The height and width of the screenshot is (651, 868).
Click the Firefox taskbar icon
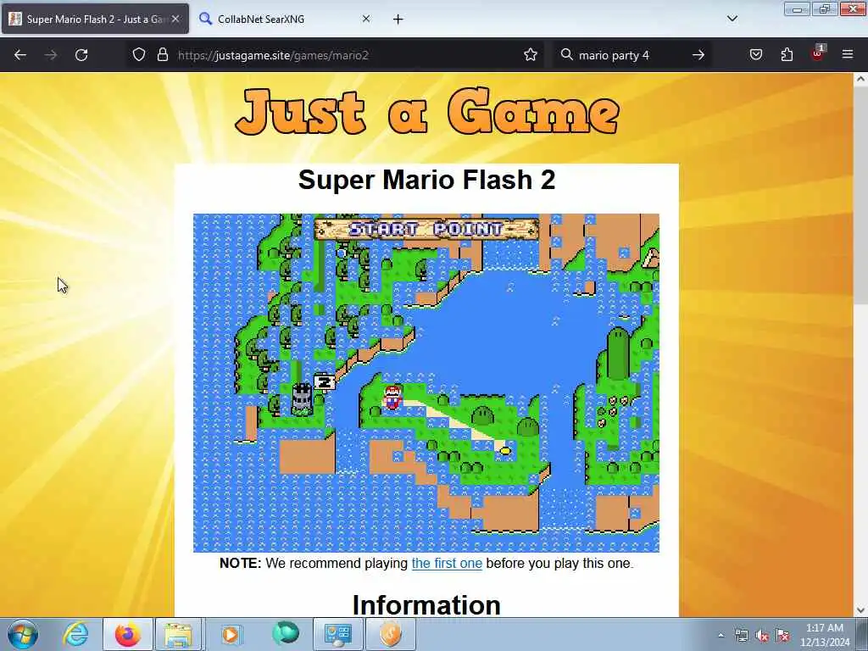(x=128, y=634)
